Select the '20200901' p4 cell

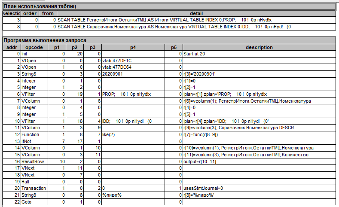[133, 74]
